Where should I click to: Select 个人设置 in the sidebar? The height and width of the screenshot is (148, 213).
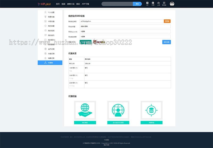click(x=50, y=12)
